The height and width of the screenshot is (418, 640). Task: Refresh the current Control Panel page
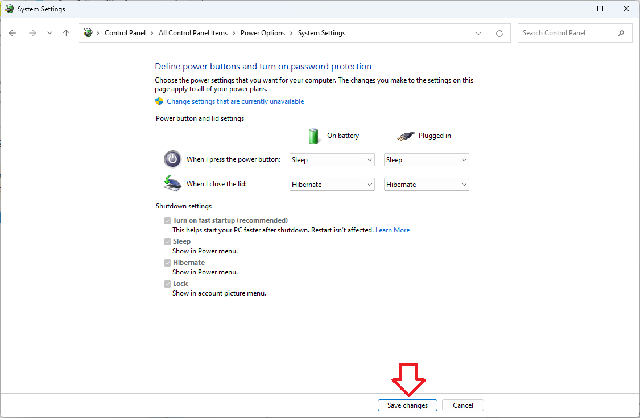[499, 33]
